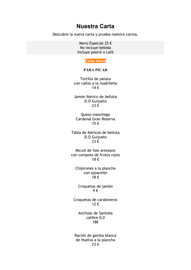Click the 'calibre 0,0' text

point(95,217)
